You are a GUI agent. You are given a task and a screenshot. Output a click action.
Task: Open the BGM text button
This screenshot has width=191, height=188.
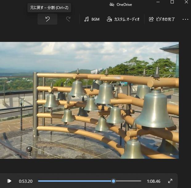click(95, 19)
